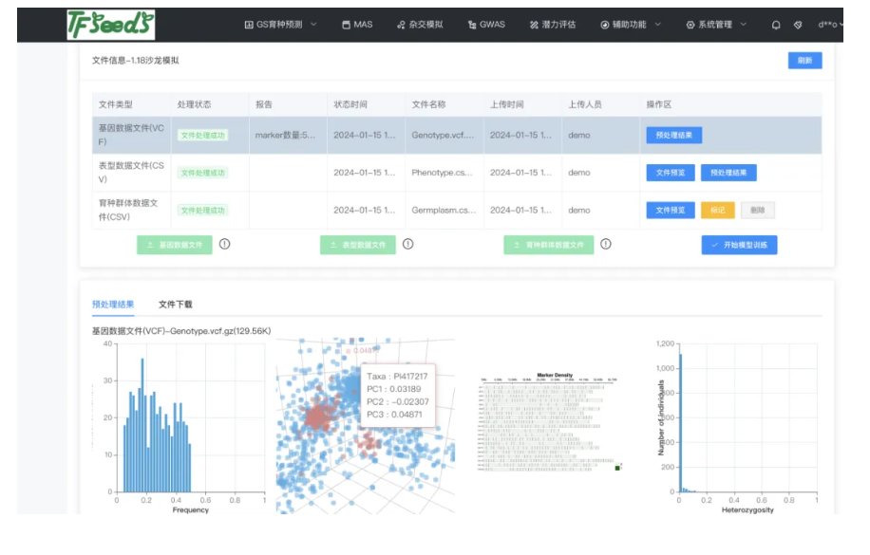Open the user account dropdown
This screenshot has height=555, width=870.
pos(829,25)
